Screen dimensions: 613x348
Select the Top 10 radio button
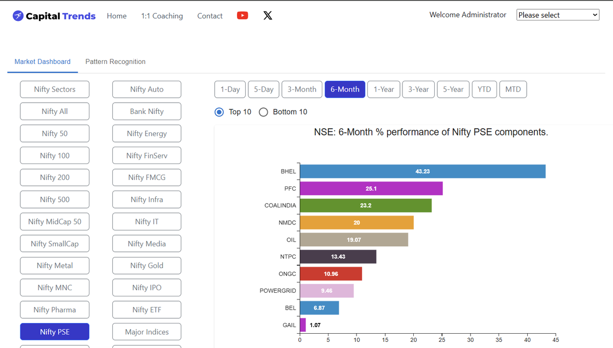pos(219,112)
